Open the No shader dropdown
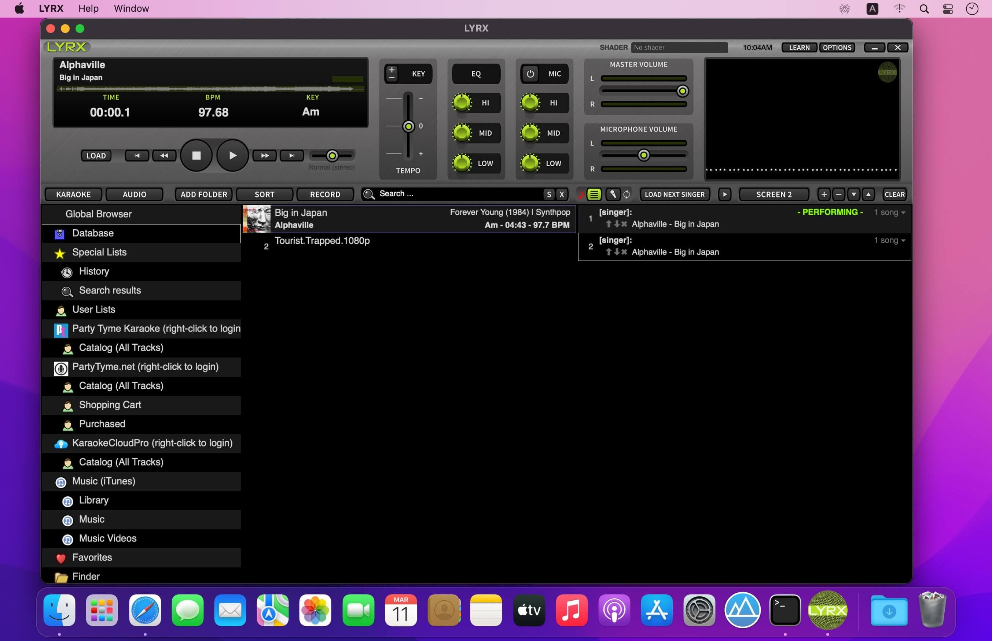Image resolution: width=992 pixels, height=641 pixels. tap(679, 48)
